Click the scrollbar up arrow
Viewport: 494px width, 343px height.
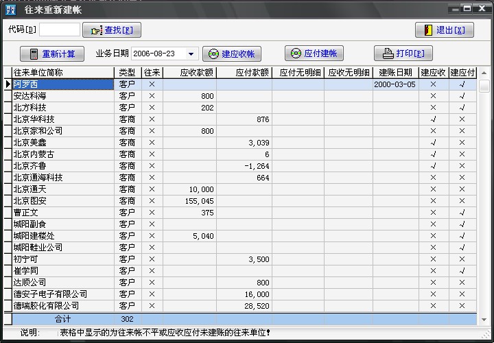coord(484,73)
